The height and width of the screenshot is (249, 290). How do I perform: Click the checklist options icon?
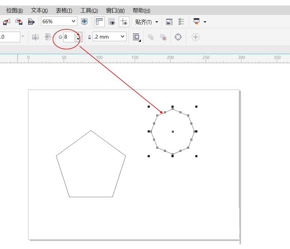pyautogui.click(x=181, y=22)
